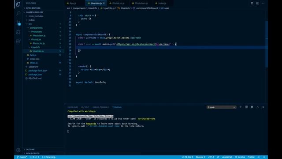Select the Terminal panel tab
Viewport: 282px width, 159px height.
coord(117,107)
